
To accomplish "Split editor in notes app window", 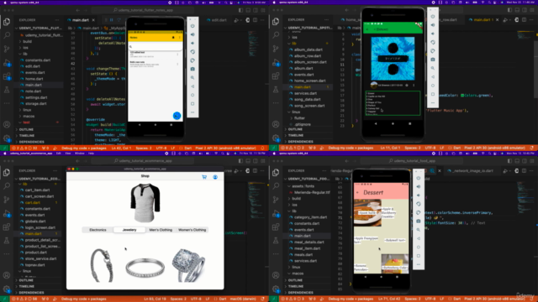I will click(255, 20).
